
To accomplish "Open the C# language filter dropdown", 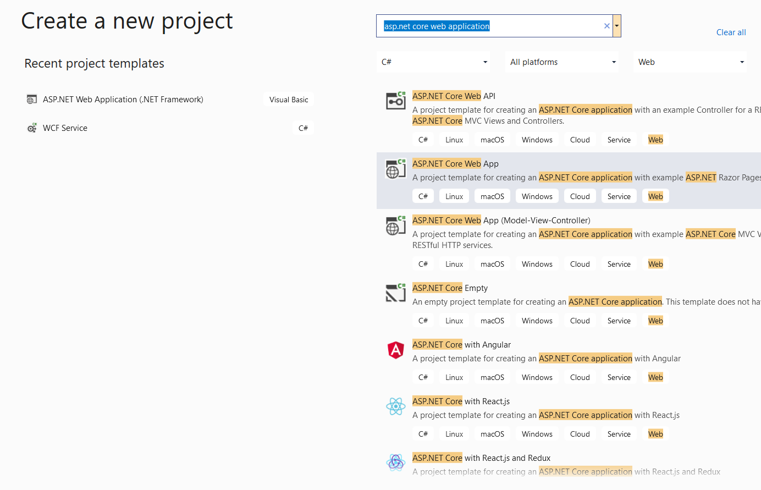I will (434, 62).
